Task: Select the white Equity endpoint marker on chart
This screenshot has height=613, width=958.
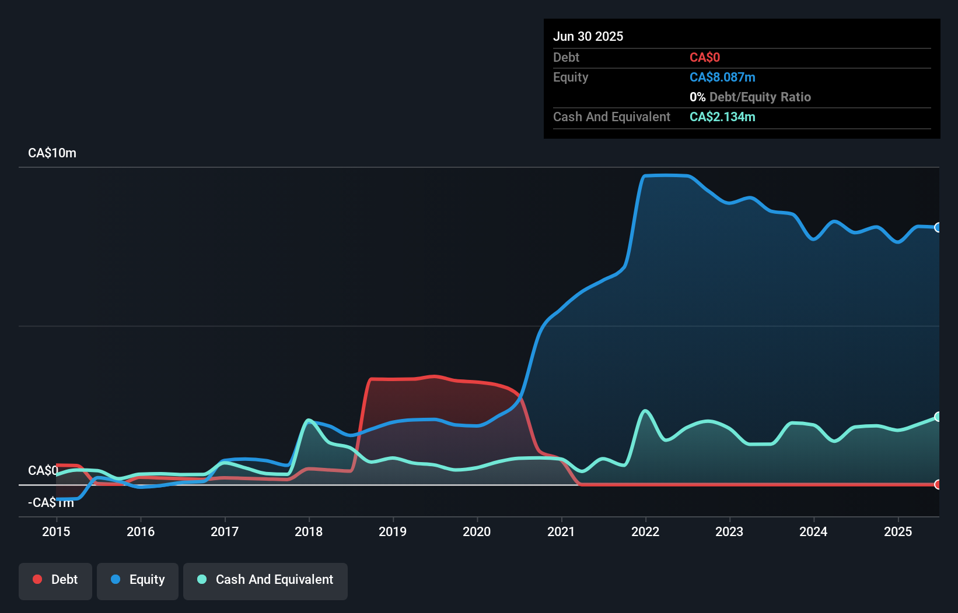Action: [938, 227]
